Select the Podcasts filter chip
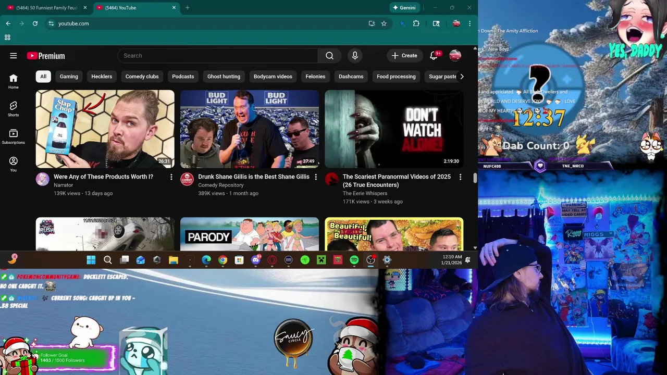This screenshot has height=375, width=667. tap(183, 77)
